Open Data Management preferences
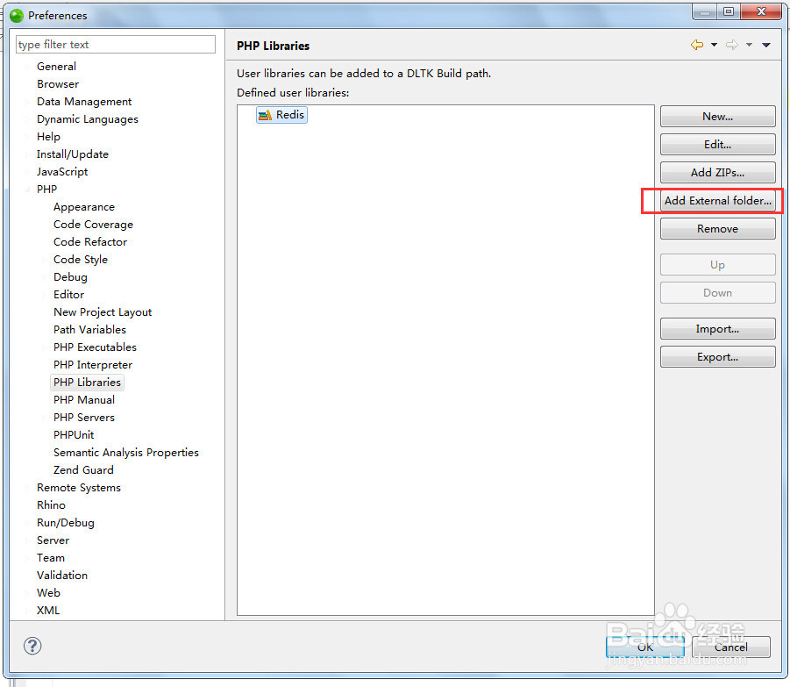Viewport: 790px width, 687px height. pos(84,102)
